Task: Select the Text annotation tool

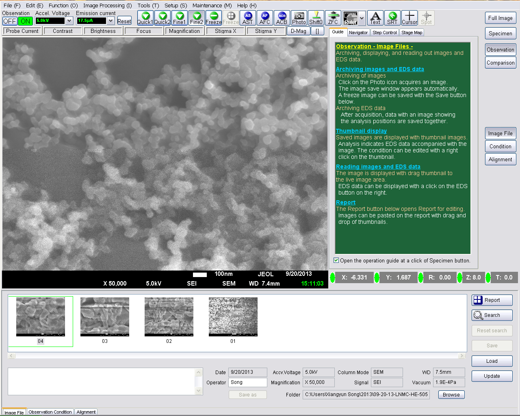Action: (x=375, y=18)
